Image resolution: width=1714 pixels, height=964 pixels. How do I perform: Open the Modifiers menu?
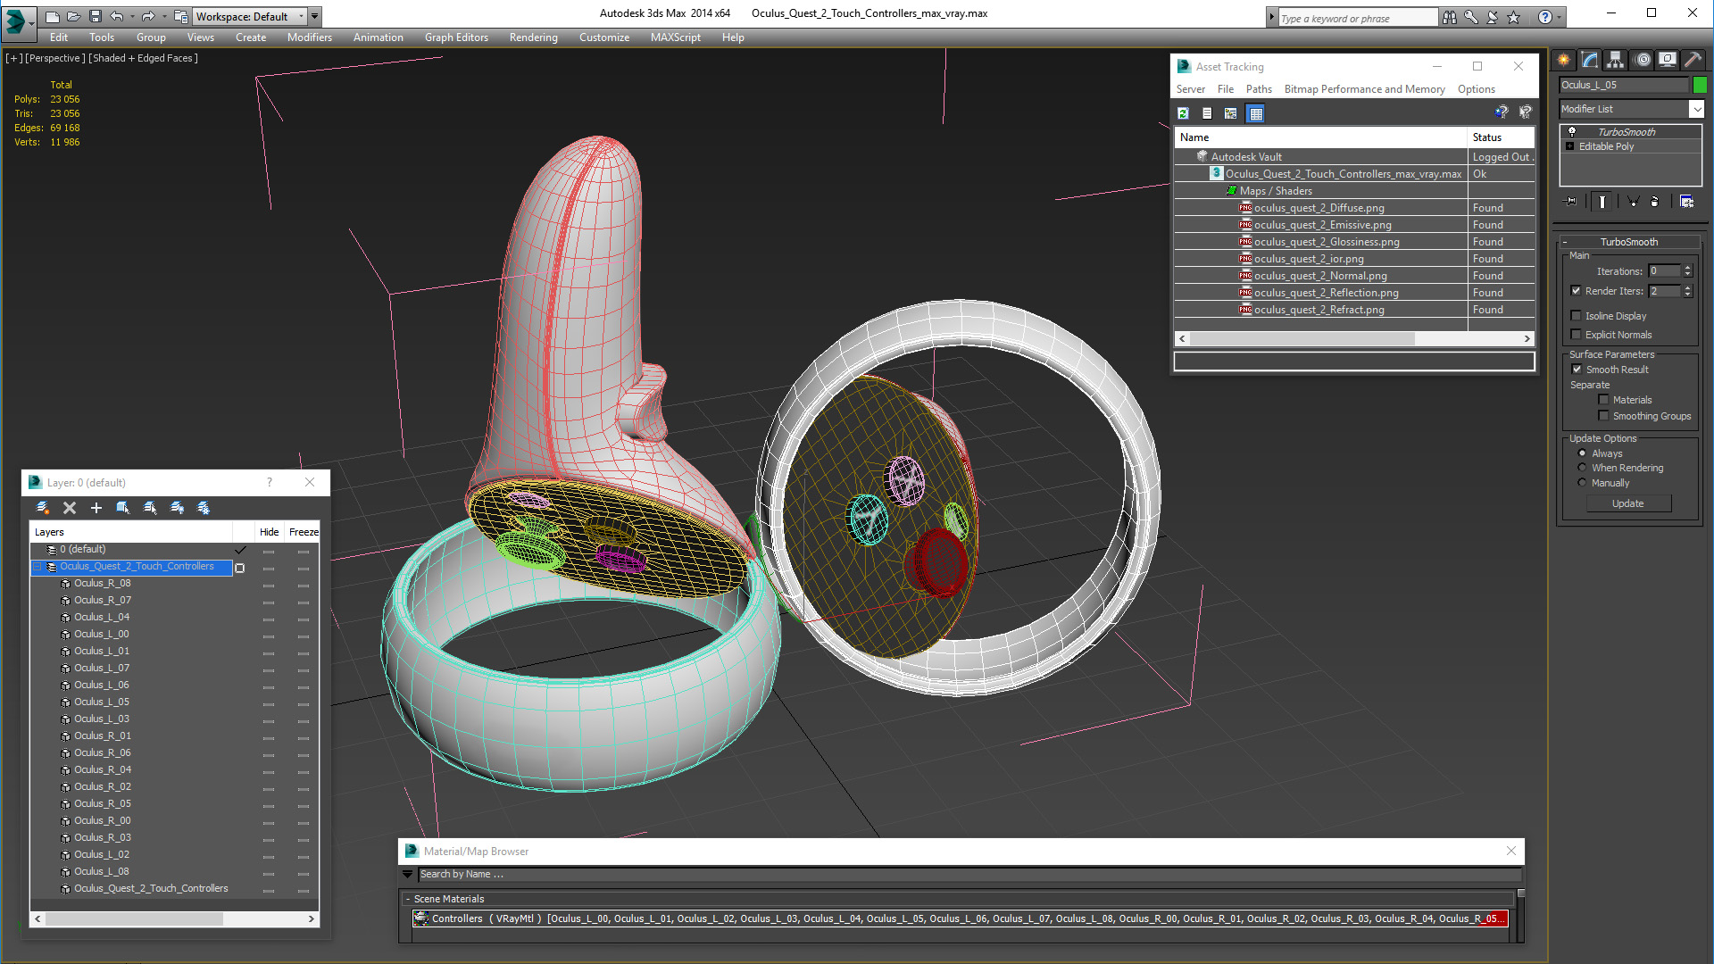[x=310, y=37]
